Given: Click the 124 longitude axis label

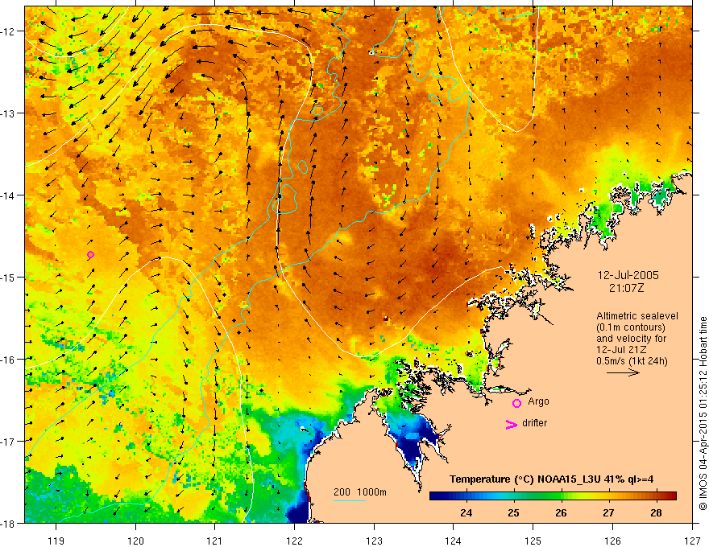Looking at the screenshot, I should coord(454,541).
